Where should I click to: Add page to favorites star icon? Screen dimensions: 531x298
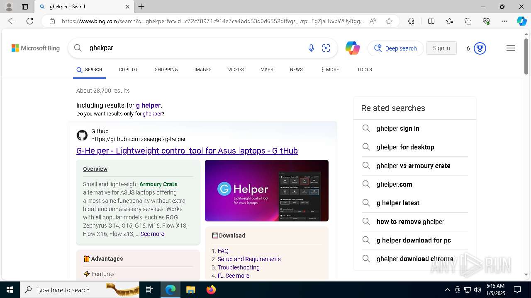(x=389, y=21)
